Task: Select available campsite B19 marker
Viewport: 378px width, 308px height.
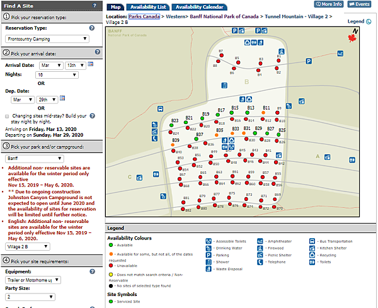Action: click(x=202, y=118)
